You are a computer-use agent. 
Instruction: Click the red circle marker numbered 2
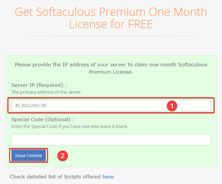point(62,156)
